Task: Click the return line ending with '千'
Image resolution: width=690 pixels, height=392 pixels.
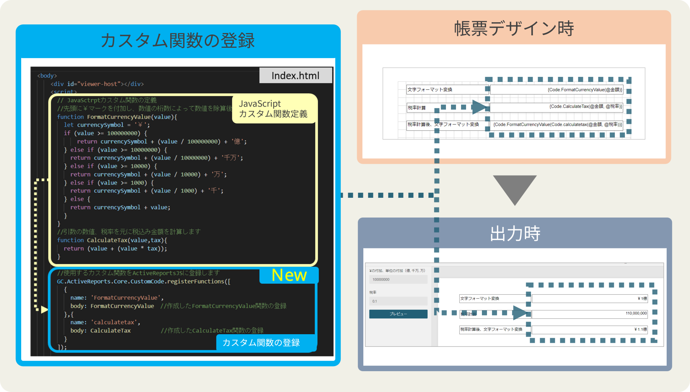Action: pyautogui.click(x=147, y=191)
